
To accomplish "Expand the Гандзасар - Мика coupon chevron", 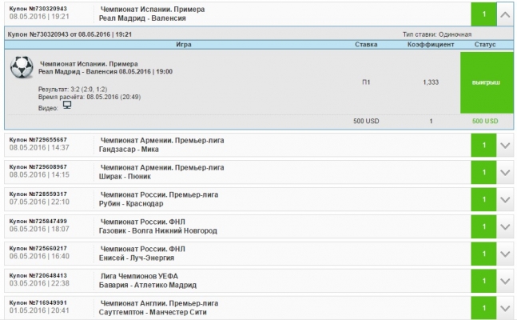I will tap(505, 146).
